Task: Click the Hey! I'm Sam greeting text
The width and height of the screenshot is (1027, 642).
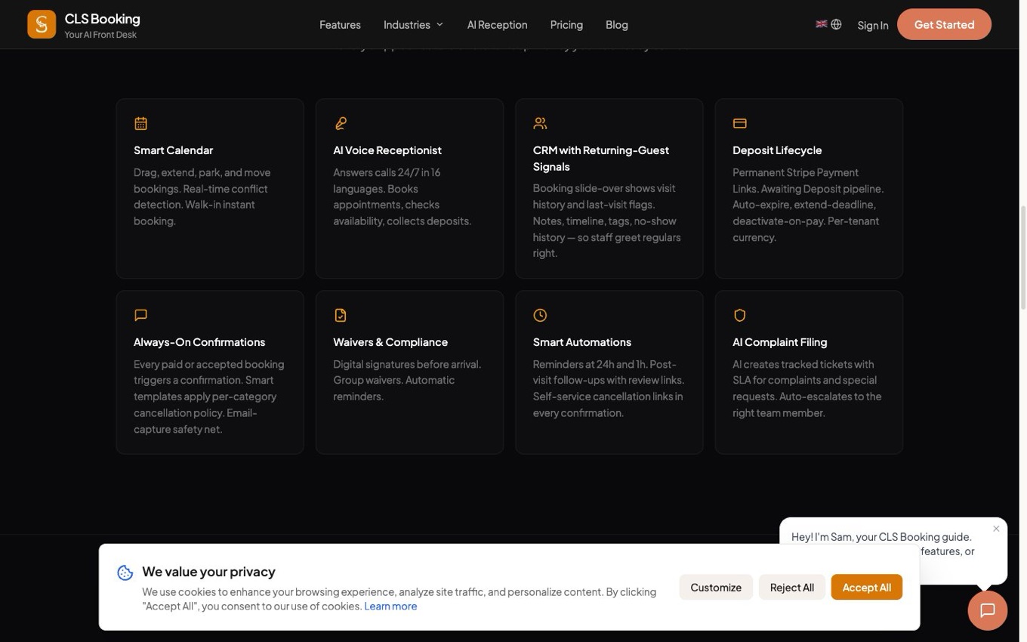Action: pyautogui.click(x=881, y=537)
